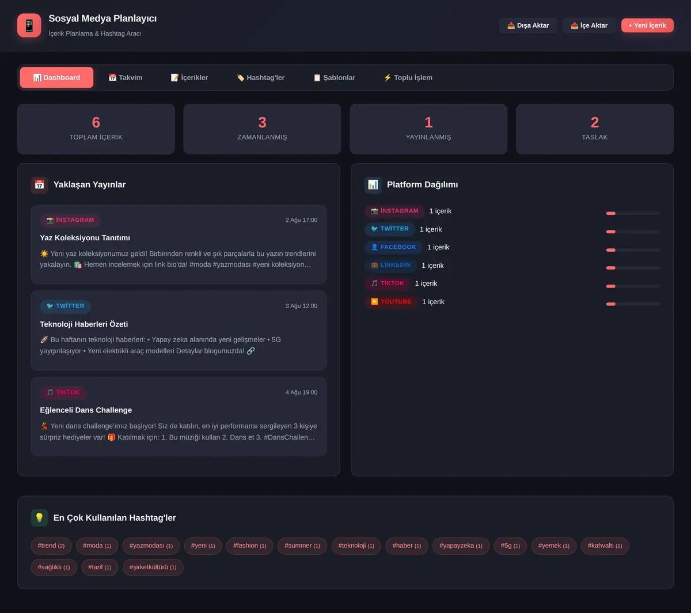This screenshot has height=613, width=691.
Task: Click the chart icon beside Platform Dağılımı
Action: coord(373,185)
